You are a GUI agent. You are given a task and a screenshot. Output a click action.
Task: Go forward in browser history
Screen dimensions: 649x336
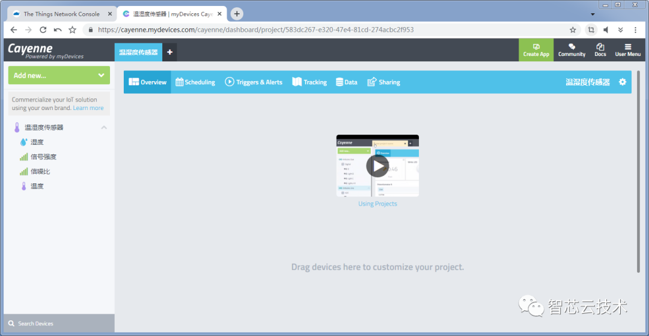pos(28,30)
